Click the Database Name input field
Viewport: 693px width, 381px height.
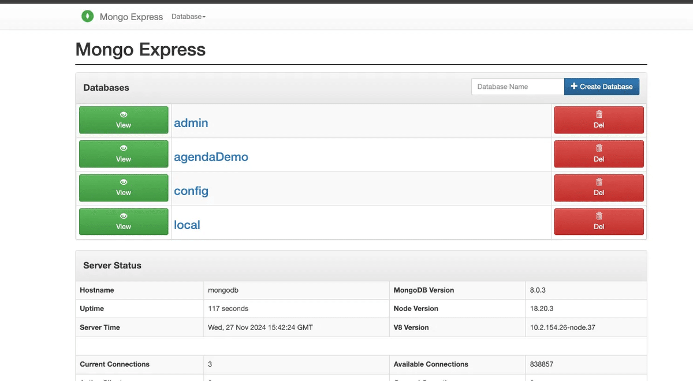517,86
